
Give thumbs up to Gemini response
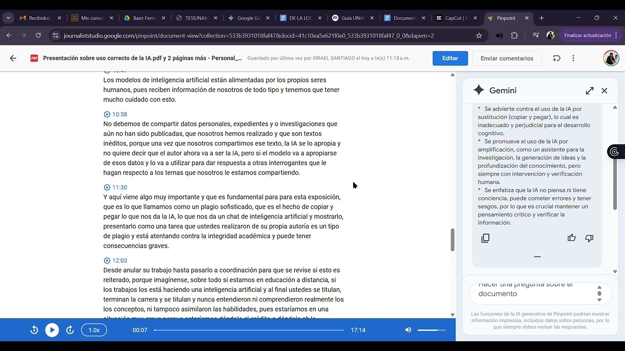[x=571, y=238]
